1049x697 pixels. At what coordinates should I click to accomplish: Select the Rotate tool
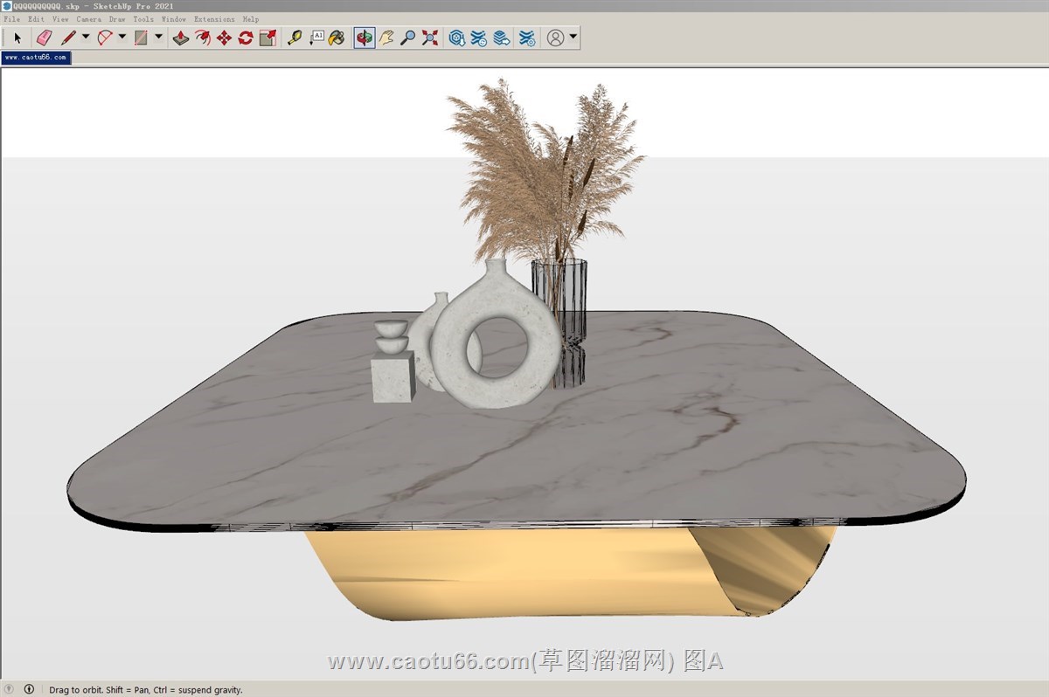pyautogui.click(x=246, y=38)
